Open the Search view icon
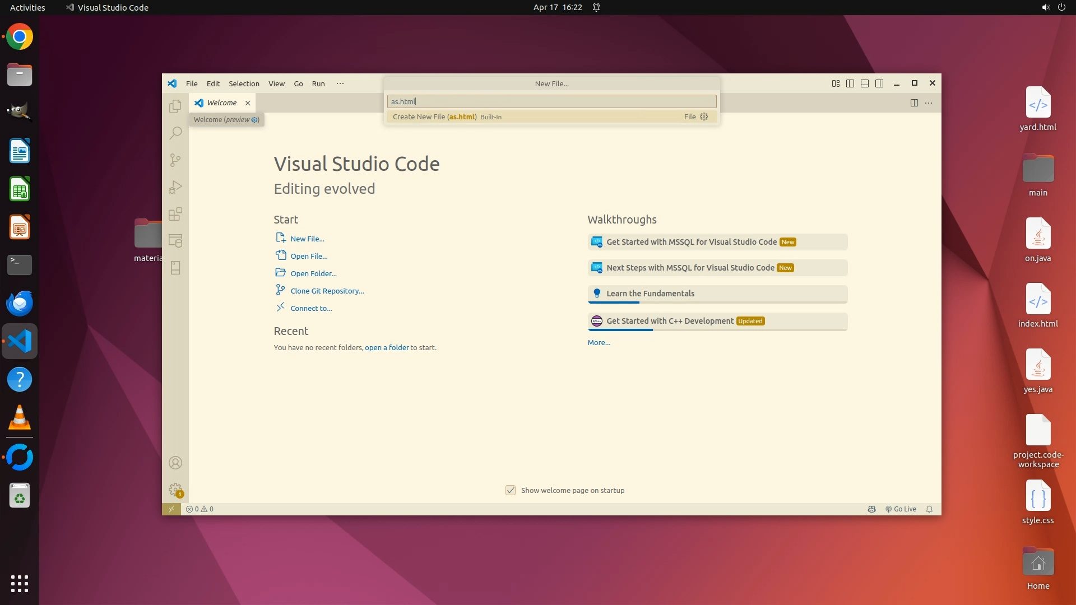This screenshot has height=605, width=1076. (x=175, y=133)
